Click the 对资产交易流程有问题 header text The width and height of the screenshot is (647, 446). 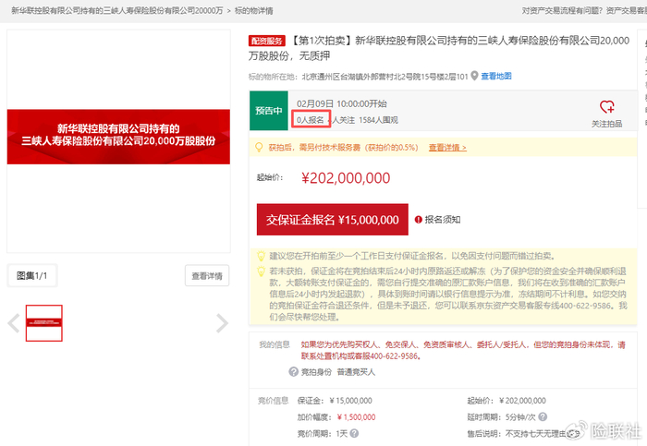(x=562, y=10)
